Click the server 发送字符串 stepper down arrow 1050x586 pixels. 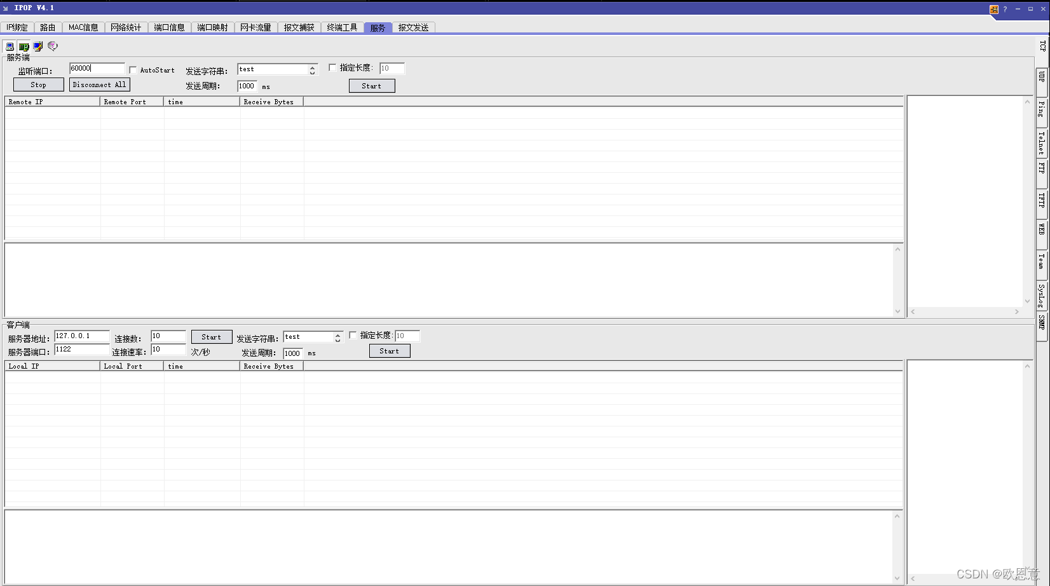pos(312,72)
